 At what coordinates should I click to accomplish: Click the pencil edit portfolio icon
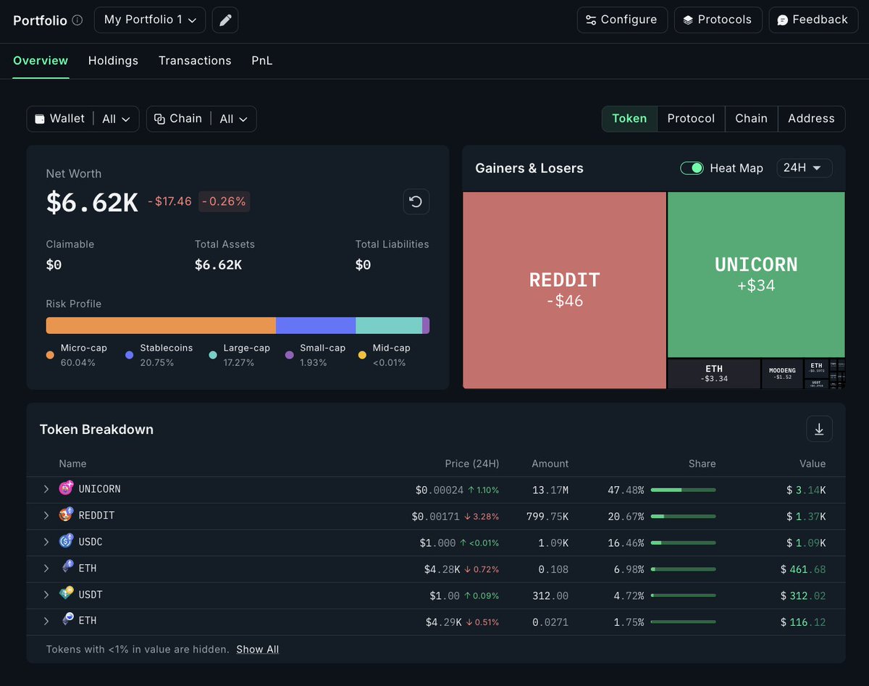coord(225,20)
